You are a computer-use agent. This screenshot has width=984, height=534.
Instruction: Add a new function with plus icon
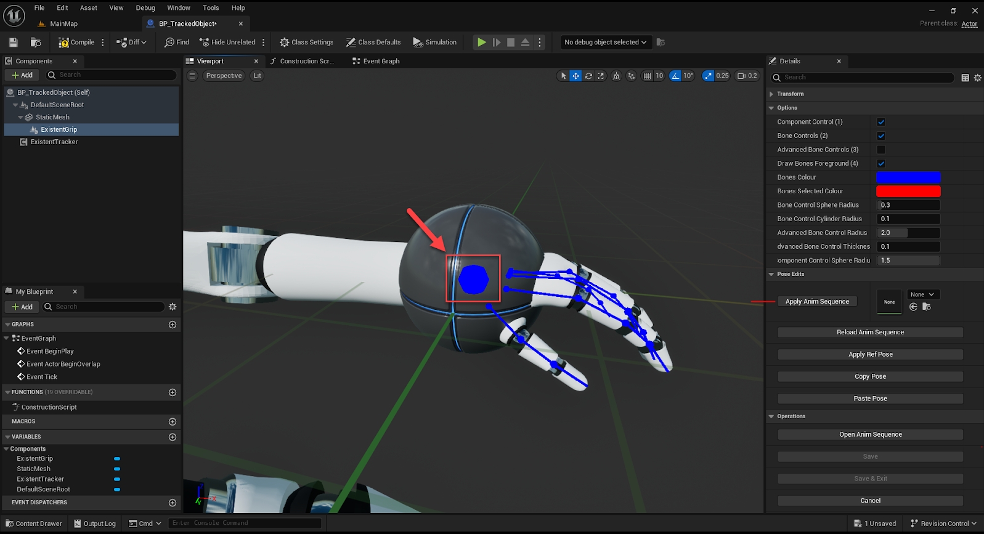[173, 392]
